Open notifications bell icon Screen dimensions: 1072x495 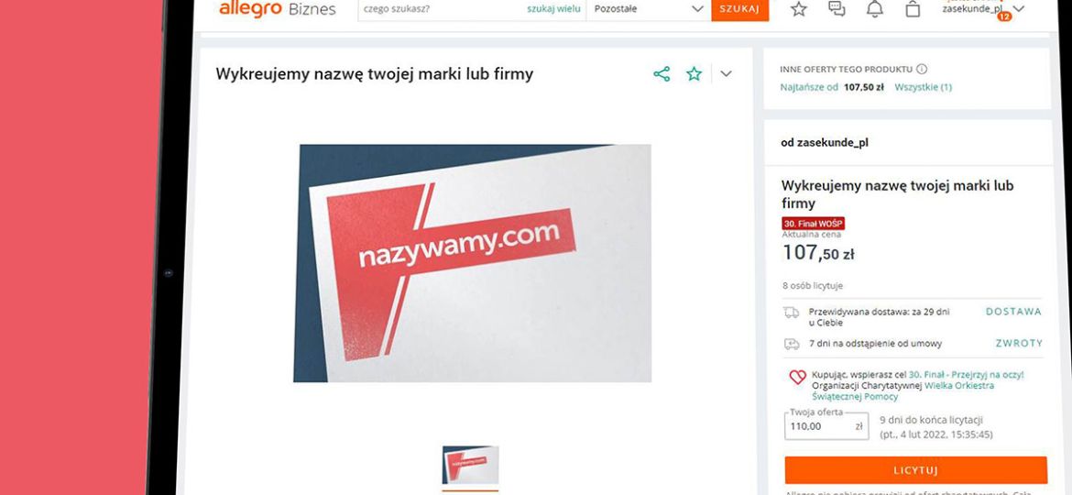click(875, 9)
